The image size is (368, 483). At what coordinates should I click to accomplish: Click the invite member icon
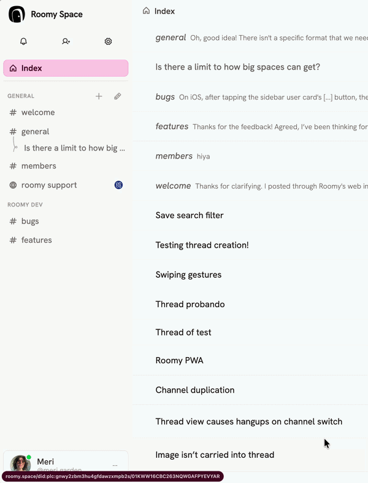click(x=66, y=41)
